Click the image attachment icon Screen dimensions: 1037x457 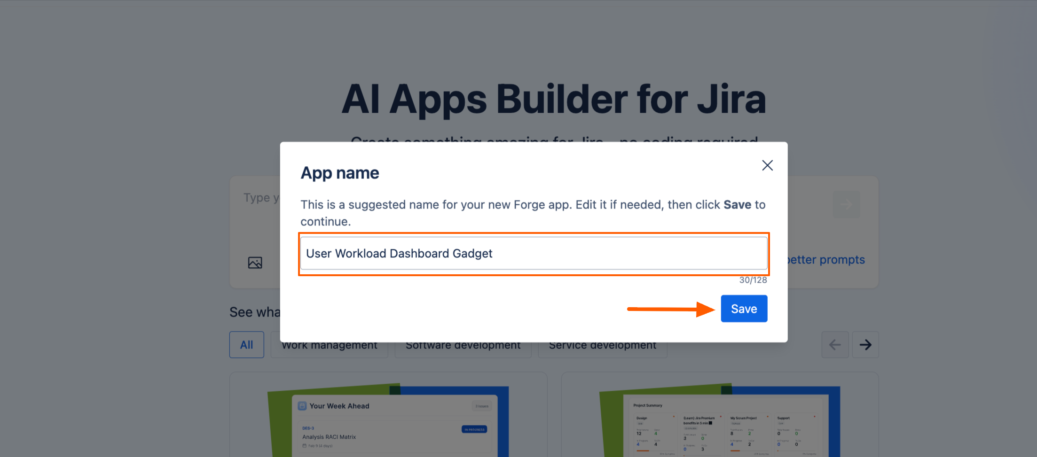[x=255, y=263]
